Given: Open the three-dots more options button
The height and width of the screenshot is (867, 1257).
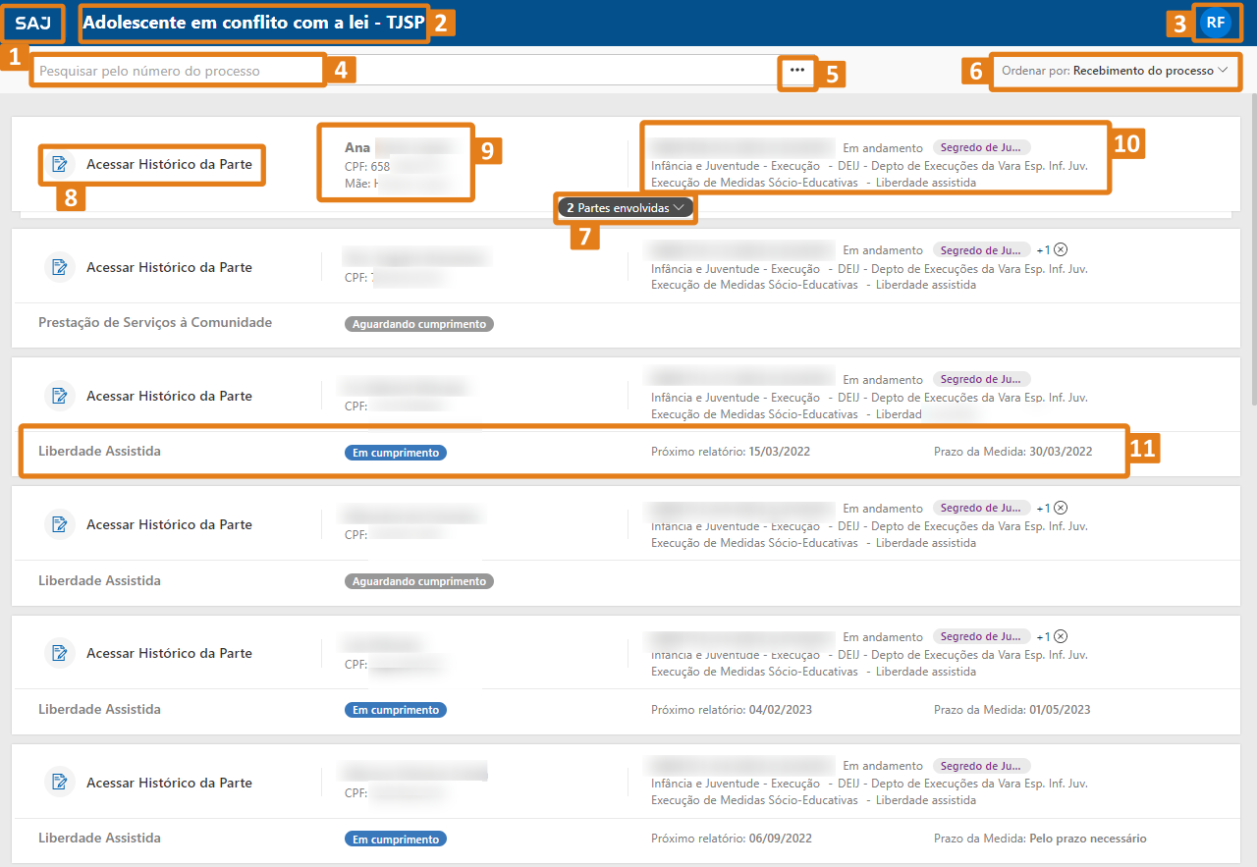Looking at the screenshot, I should tap(796, 71).
